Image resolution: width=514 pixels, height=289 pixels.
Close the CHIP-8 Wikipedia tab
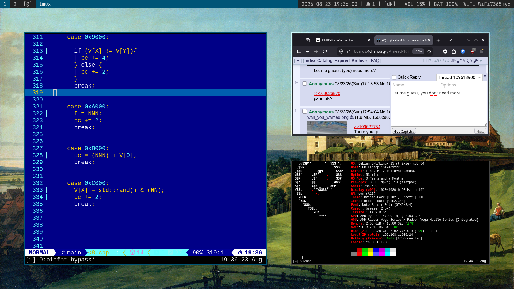(x=369, y=40)
